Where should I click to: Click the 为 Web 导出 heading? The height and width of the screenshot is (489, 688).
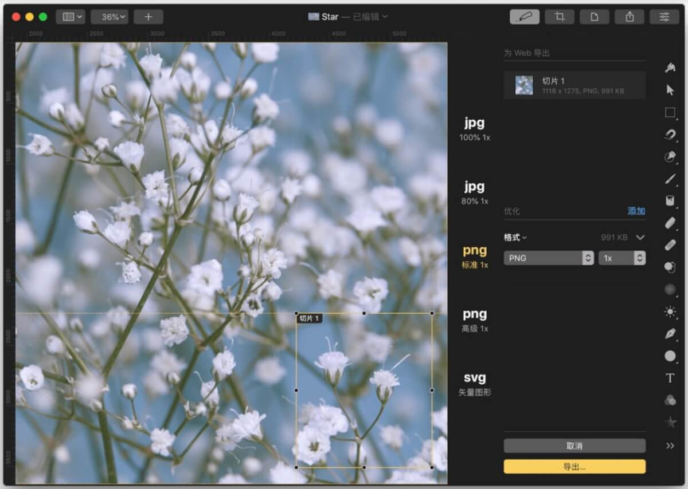pyautogui.click(x=527, y=53)
